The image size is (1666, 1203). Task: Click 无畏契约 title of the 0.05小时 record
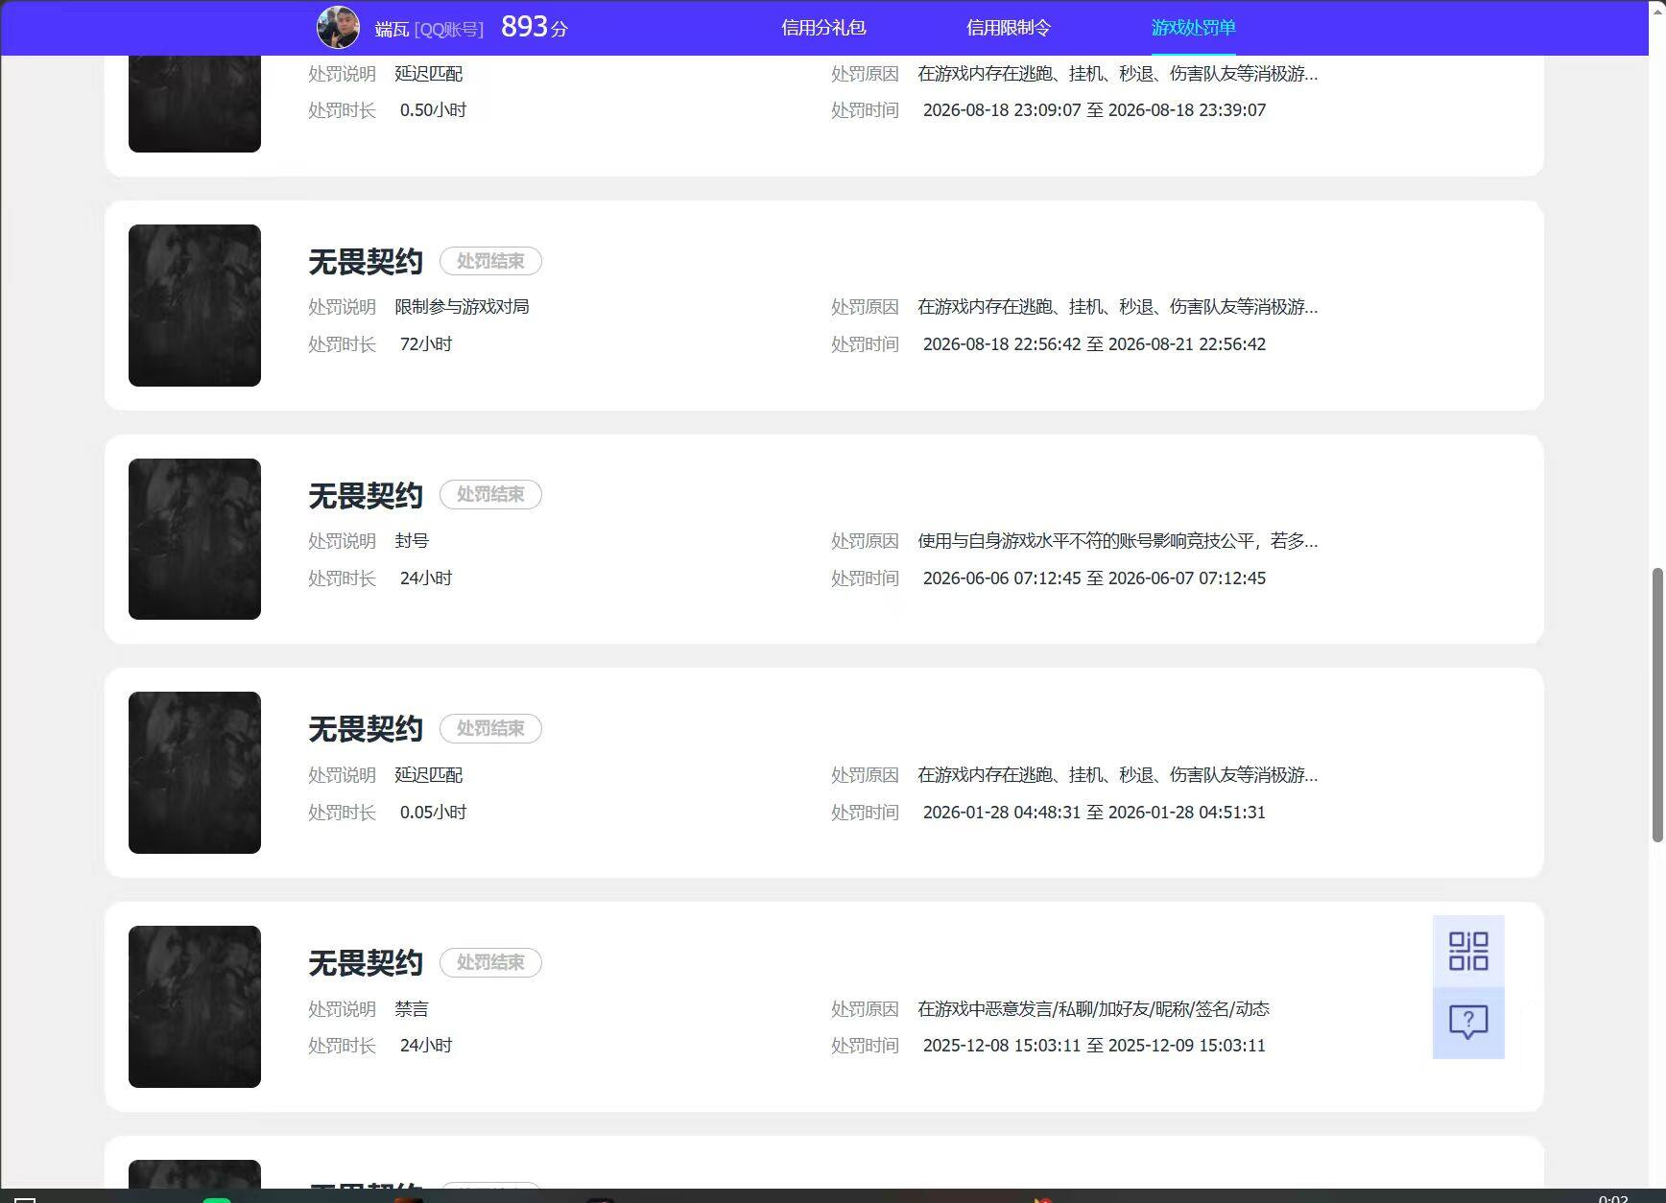pos(366,729)
